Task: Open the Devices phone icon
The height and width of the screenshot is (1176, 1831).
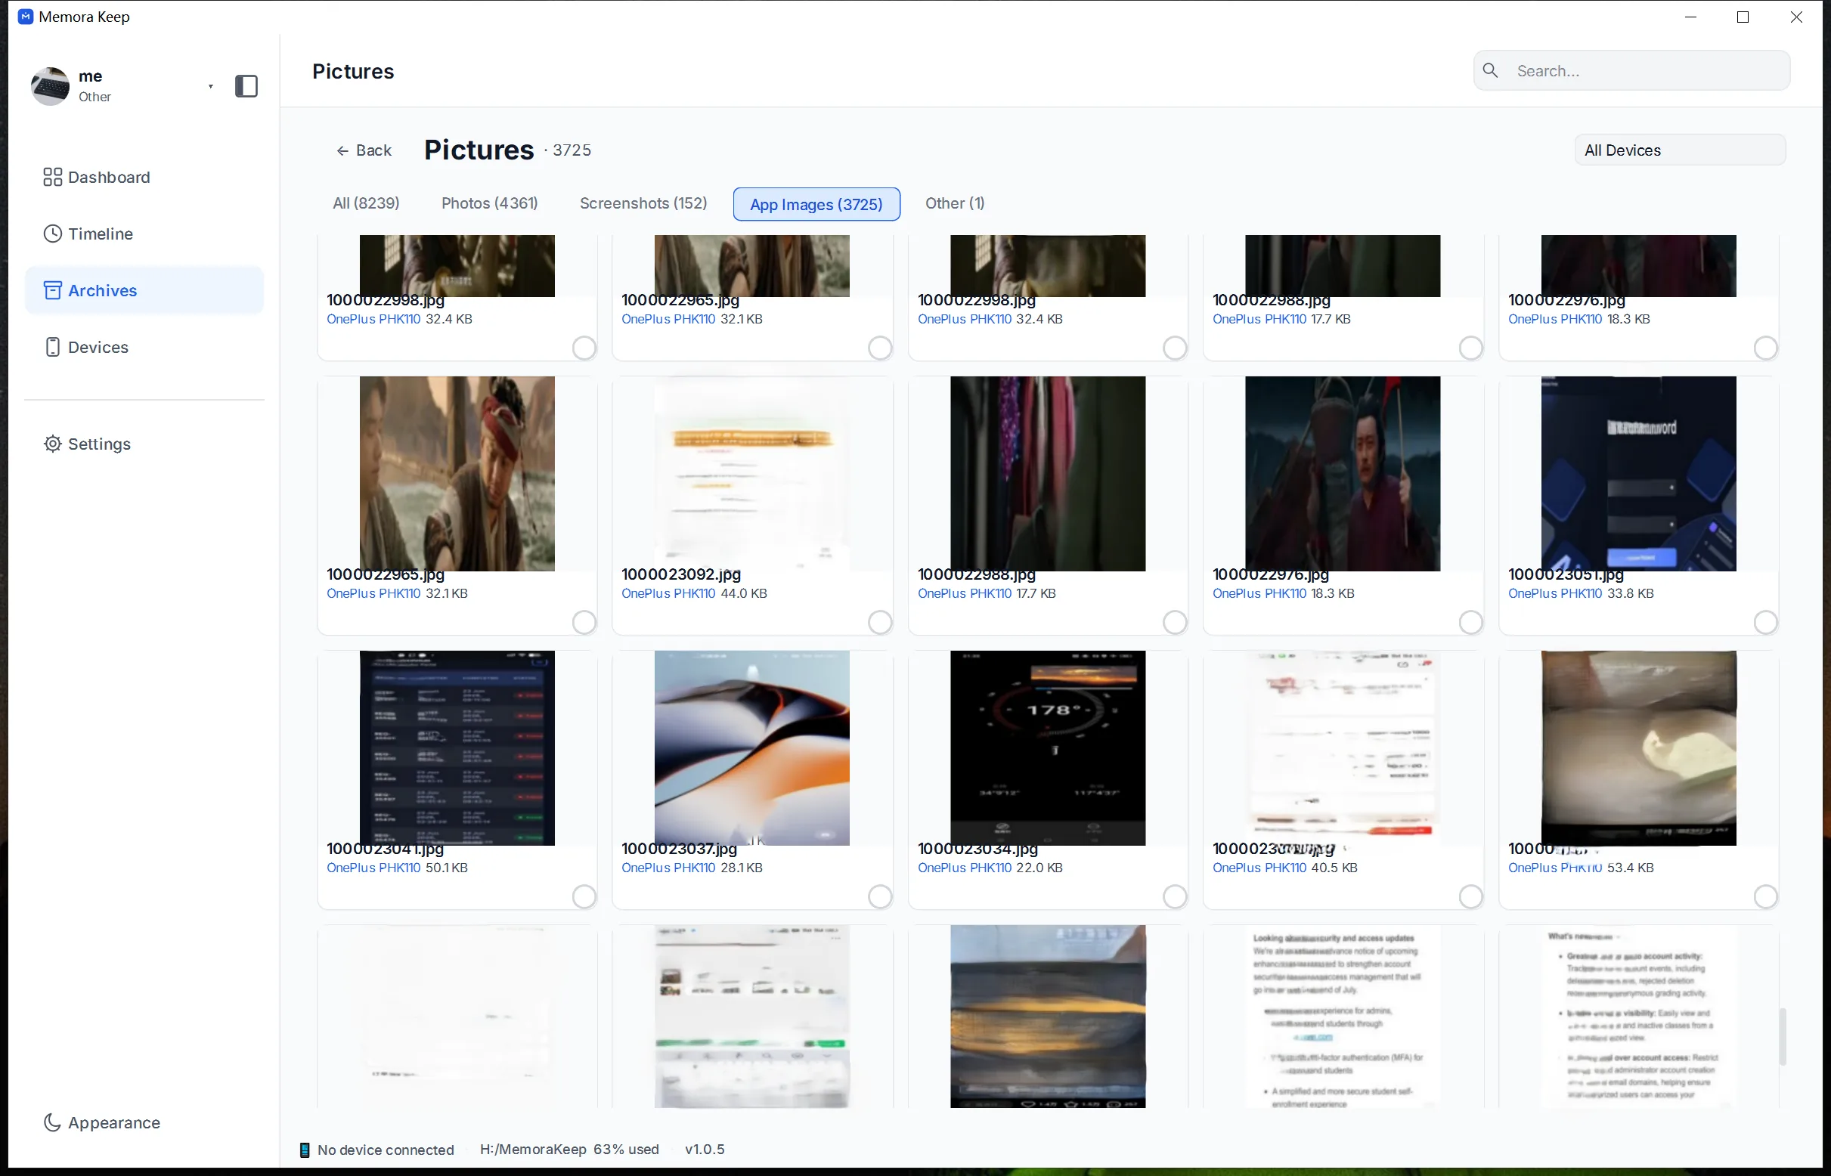Action: (x=52, y=347)
